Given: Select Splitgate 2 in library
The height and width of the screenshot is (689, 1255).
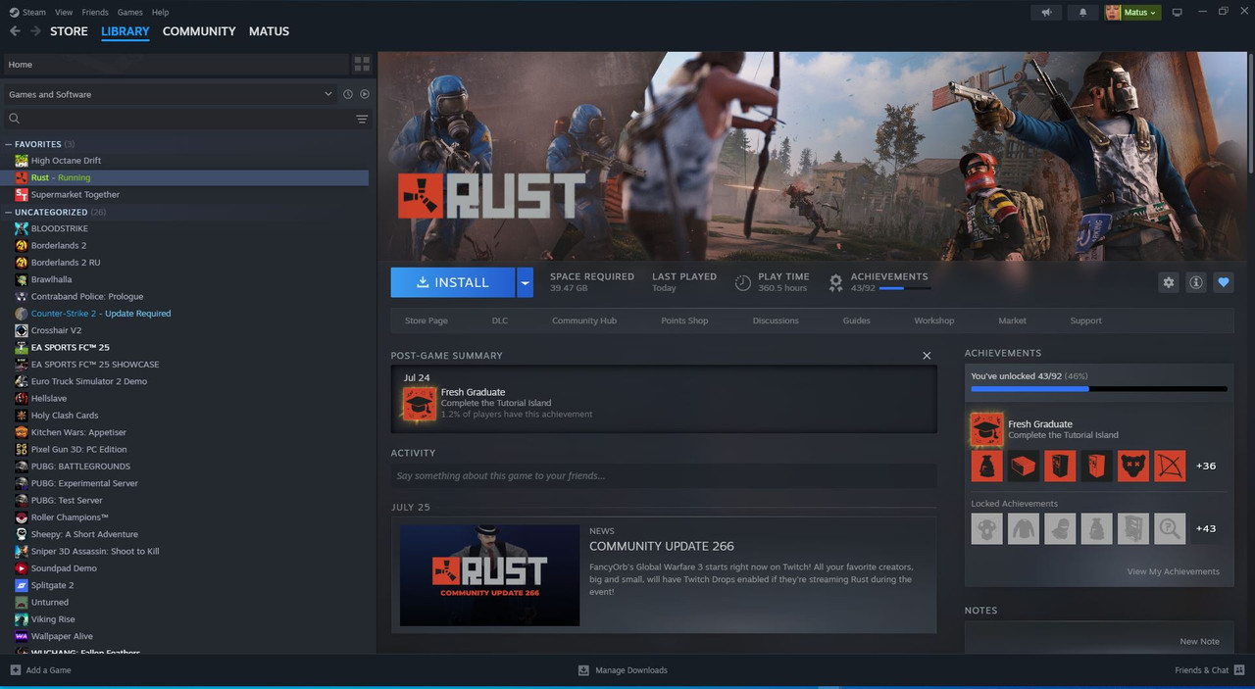Looking at the screenshot, I should pos(52,585).
